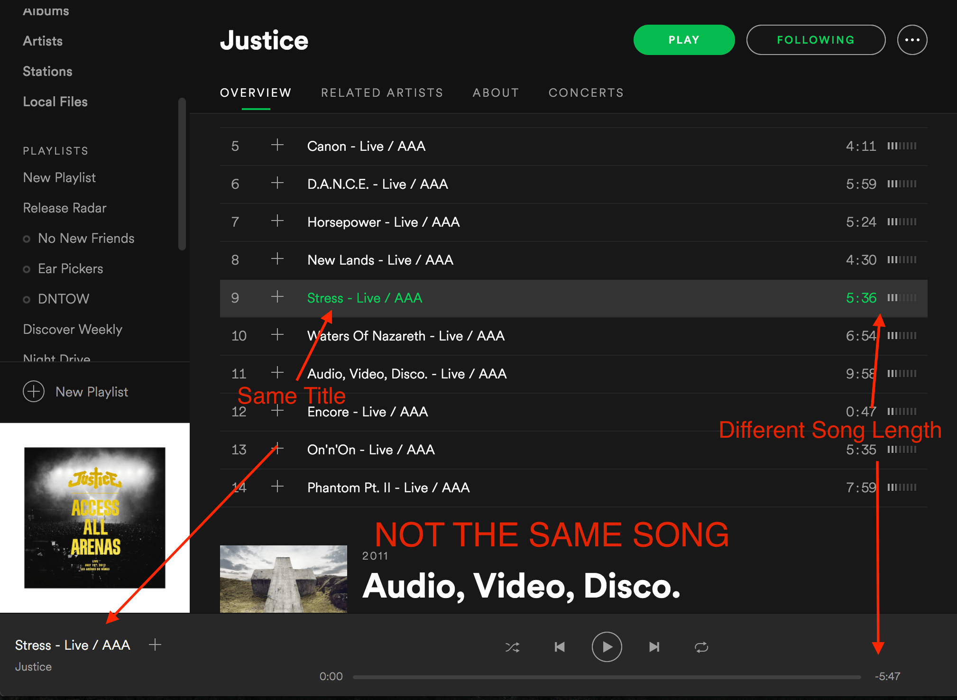Click the now-playing title Stress - Live / AAA
This screenshot has height=700, width=957.
coord(73,645)
